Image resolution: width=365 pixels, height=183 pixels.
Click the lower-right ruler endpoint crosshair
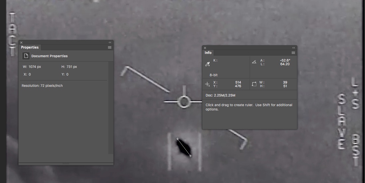click(x=190, y=156)
